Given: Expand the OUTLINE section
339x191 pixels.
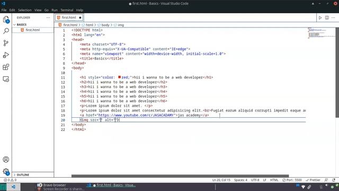Looking at the screenshot, I should [x=33, y=175].
